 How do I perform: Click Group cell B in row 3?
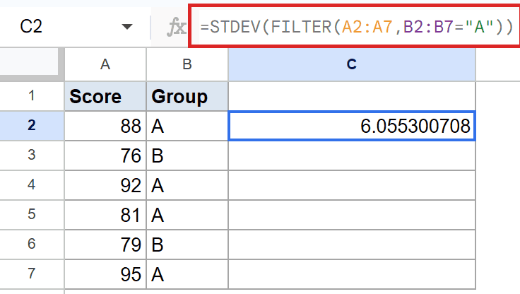click(x=187, y=155)
